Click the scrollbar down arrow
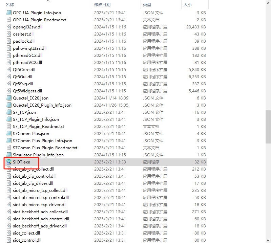This screenshot has height=243, width=271. [268, 240]
